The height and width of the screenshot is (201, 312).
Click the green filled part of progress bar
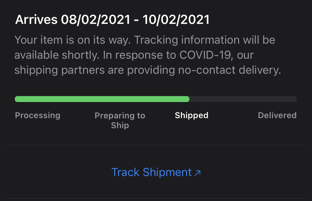click(x=102, y=99)
